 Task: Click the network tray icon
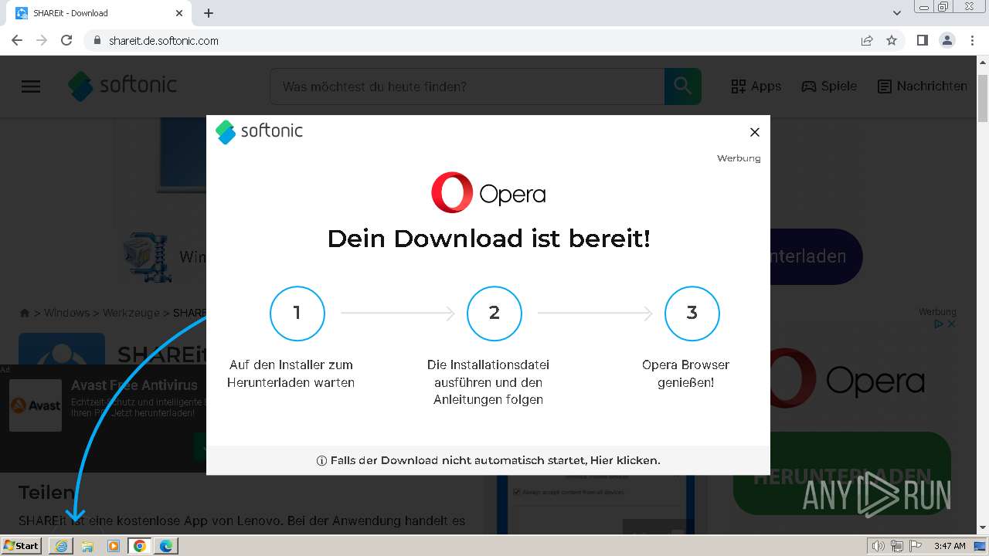pyautogui.click(x=896, y=546)
